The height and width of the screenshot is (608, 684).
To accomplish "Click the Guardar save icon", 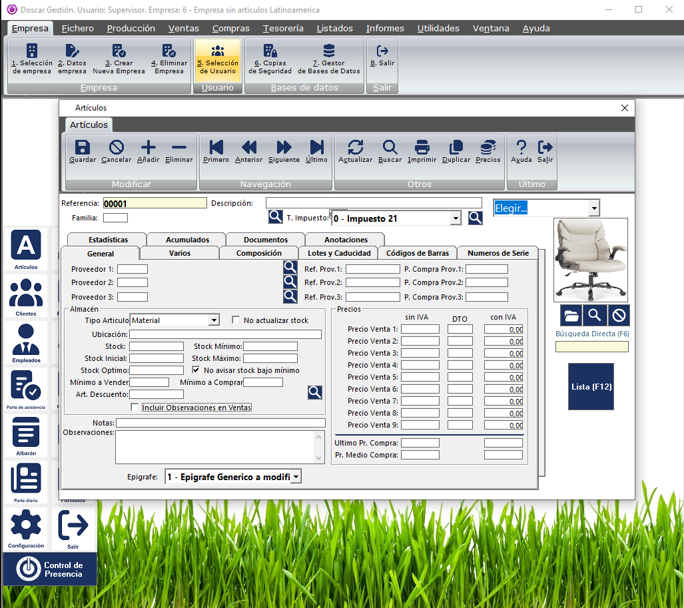I will pos(83,151).
